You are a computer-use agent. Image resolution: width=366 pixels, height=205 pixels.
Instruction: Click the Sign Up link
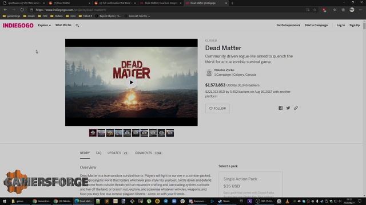point(355,25)
